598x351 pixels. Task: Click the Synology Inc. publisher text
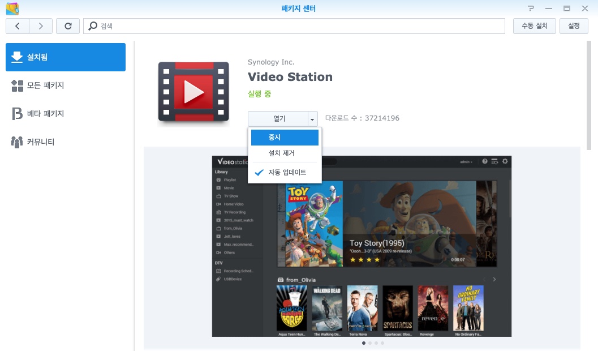(x=271, y=62)
